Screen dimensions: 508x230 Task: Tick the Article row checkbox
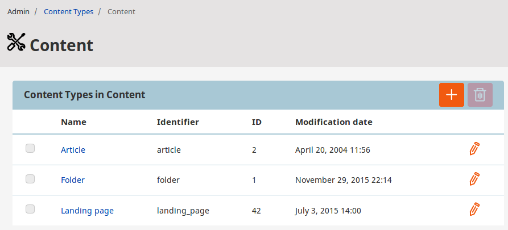tap(30, 148)
